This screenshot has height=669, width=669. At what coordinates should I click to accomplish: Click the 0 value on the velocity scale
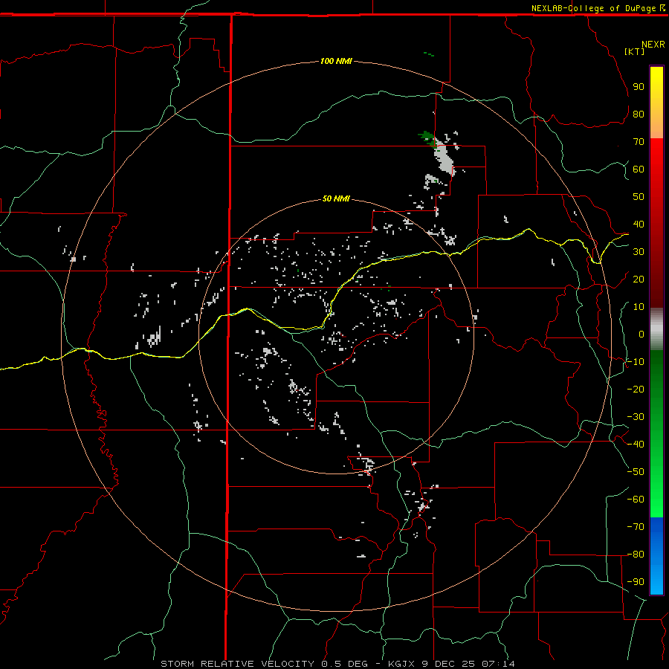coord(641,334)
